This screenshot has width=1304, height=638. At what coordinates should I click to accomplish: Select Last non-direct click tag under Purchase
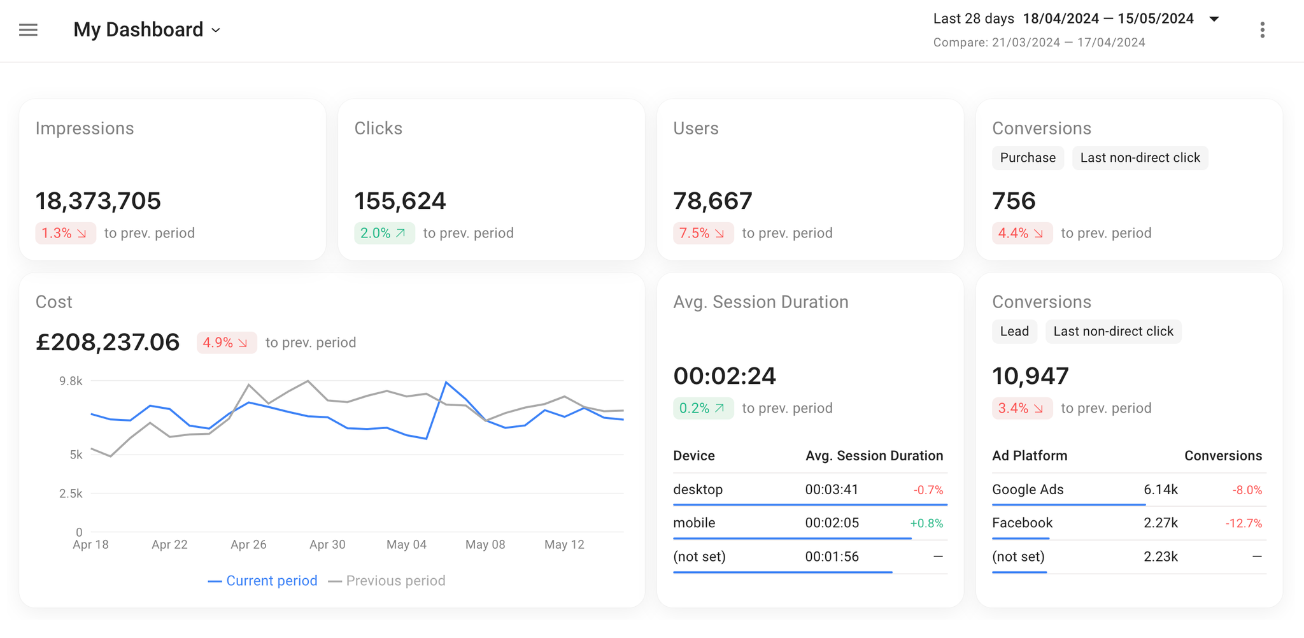click(1140, 158)
